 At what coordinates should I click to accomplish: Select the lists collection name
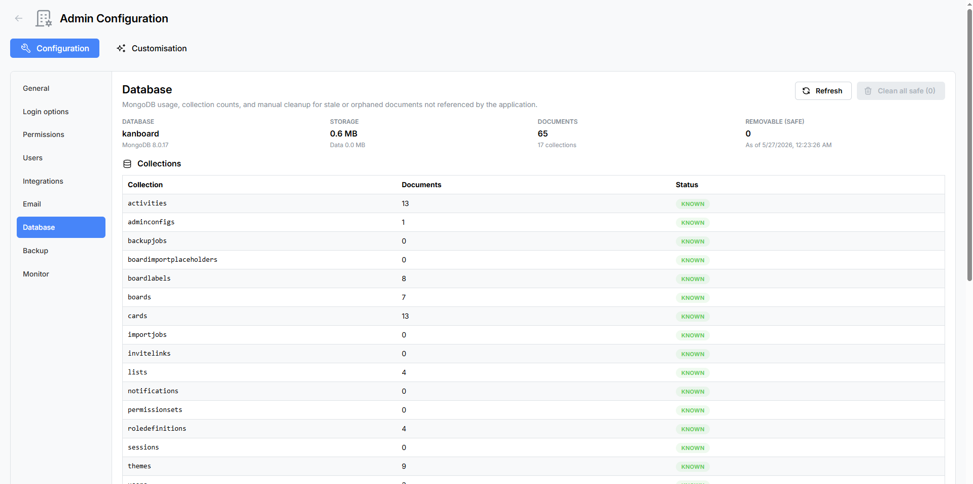137,372
